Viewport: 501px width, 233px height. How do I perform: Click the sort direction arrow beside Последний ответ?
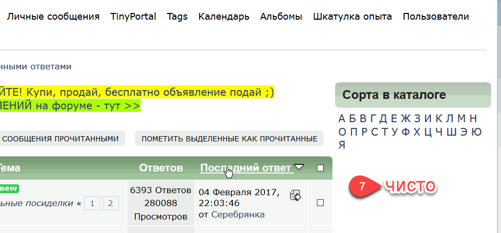pyautogui.click(x=299, y=167)
